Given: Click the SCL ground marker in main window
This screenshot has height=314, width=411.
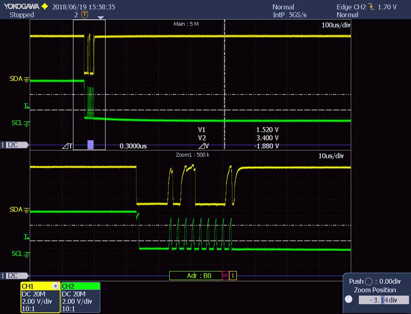Looking at the screenshot, I should tap(20, 123).
